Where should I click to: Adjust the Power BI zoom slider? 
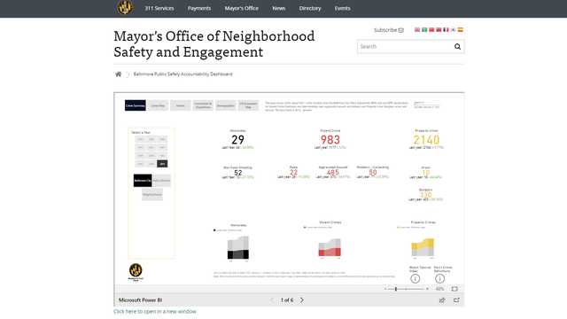click(407, 289)
